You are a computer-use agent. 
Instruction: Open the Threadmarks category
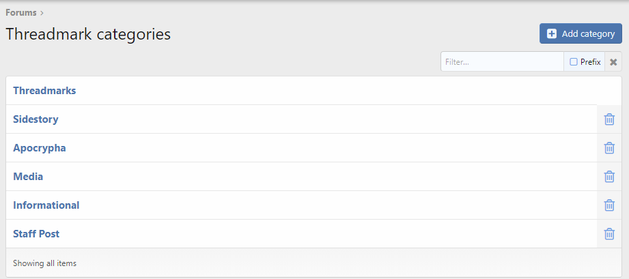(44, 91)
